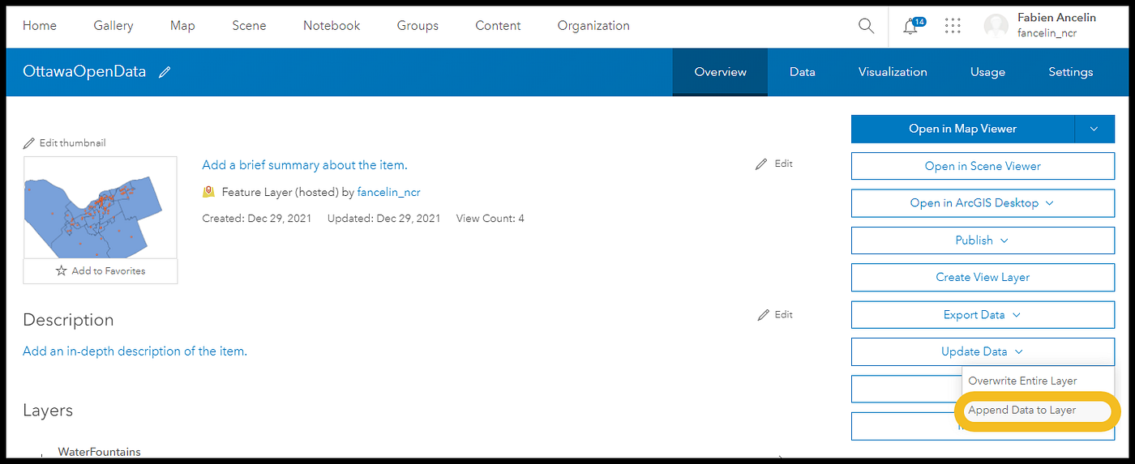Switch to the Usage tab
The height and width of the screenshot is (464, 1135).
987,72
